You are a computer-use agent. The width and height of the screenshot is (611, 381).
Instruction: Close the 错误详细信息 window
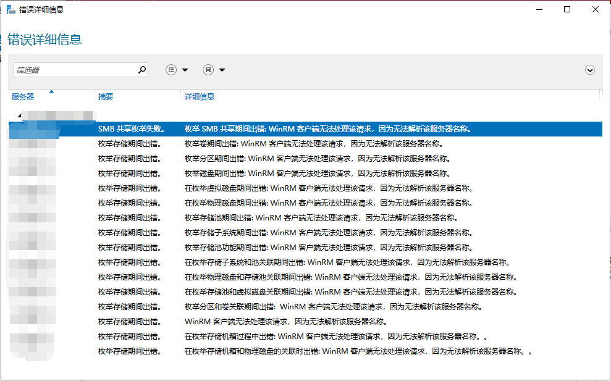(596, 9)
